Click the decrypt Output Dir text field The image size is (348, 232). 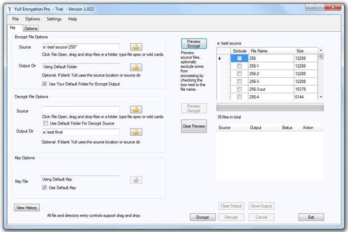[x=80, y=132]
